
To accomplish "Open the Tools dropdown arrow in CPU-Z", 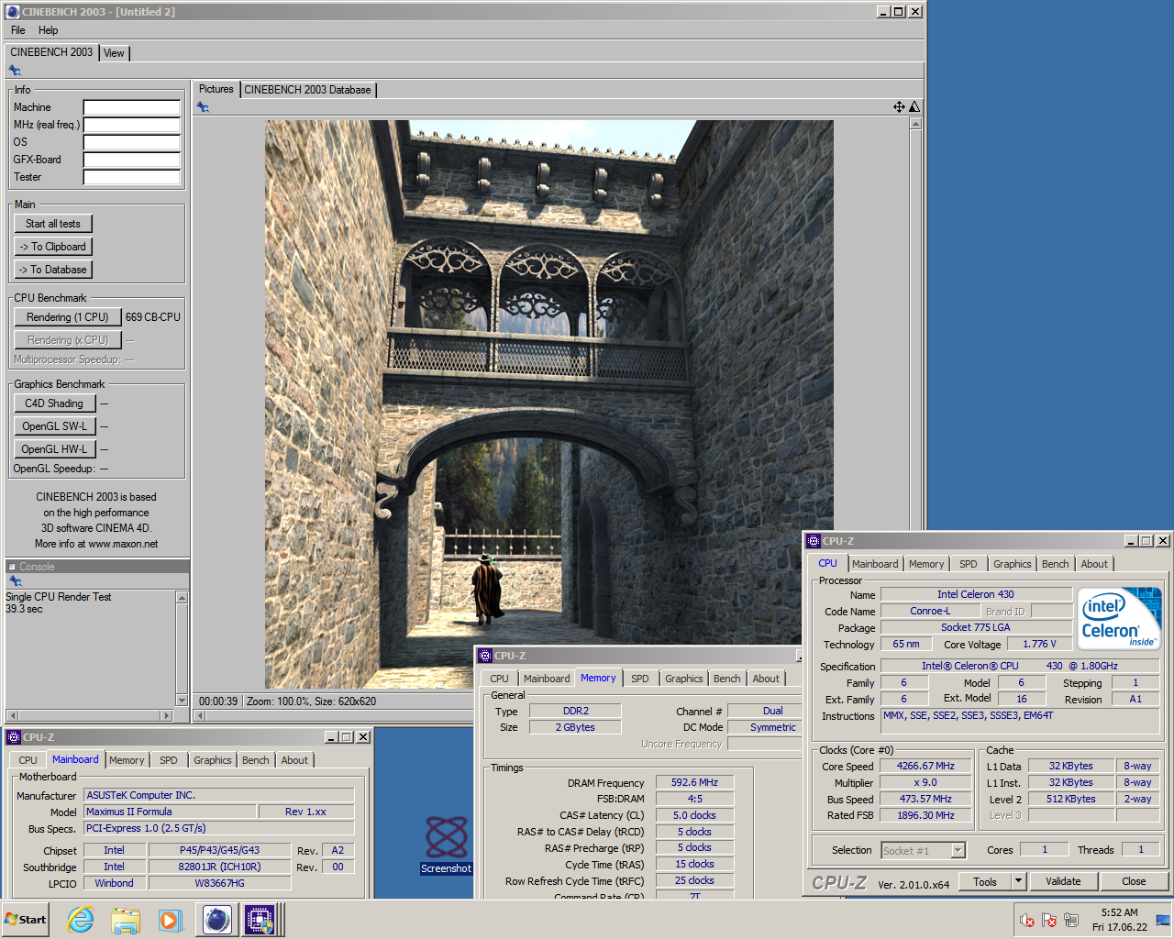I will (x=1018, y=881).
